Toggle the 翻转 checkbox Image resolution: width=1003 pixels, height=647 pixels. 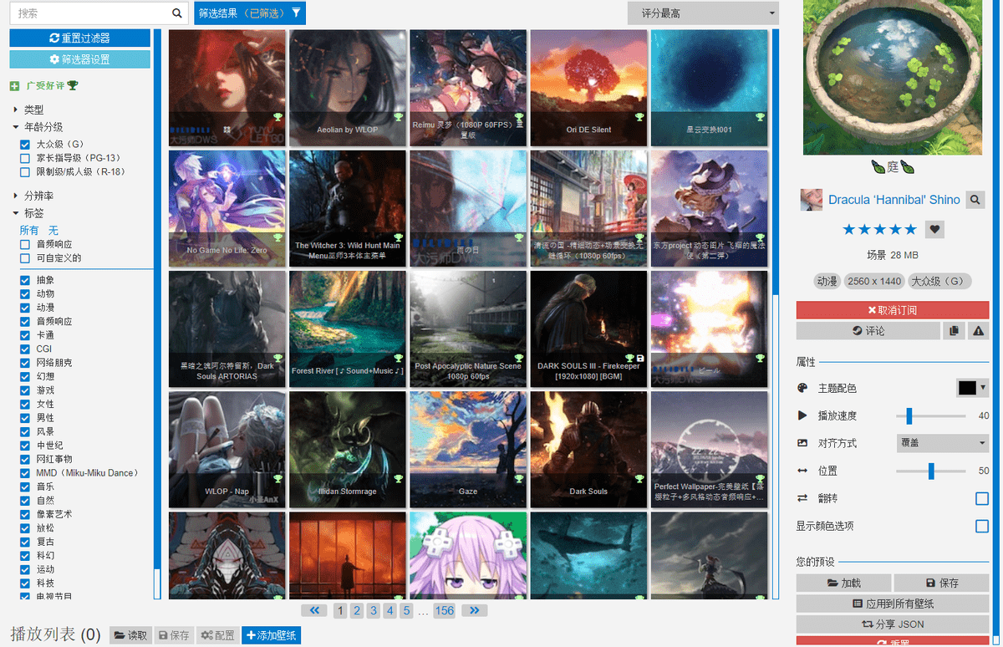[982, 499]
